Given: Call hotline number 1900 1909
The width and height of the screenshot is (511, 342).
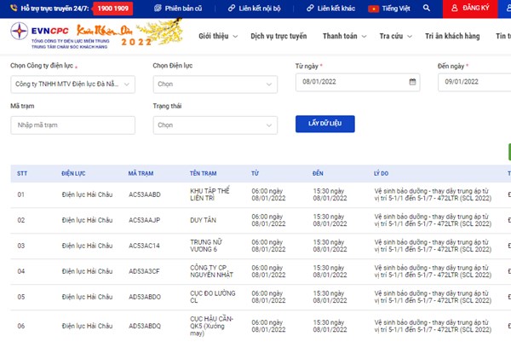Looking at the screenshot, I should point(112,9).
